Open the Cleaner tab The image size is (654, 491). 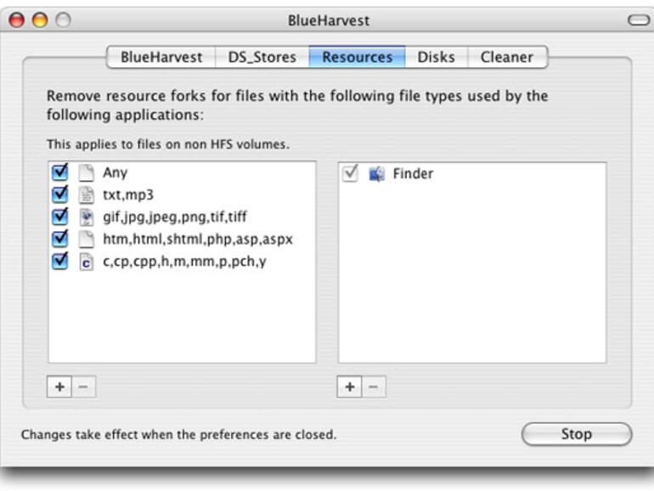pos(507,58)
